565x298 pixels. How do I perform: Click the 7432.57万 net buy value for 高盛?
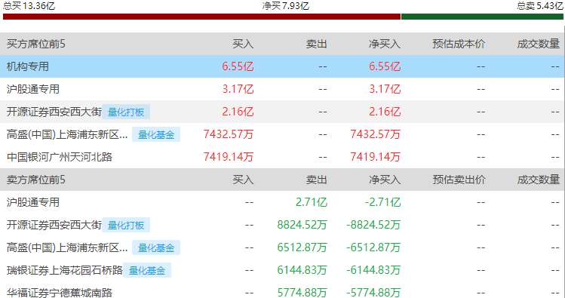(x=375, y=134)
